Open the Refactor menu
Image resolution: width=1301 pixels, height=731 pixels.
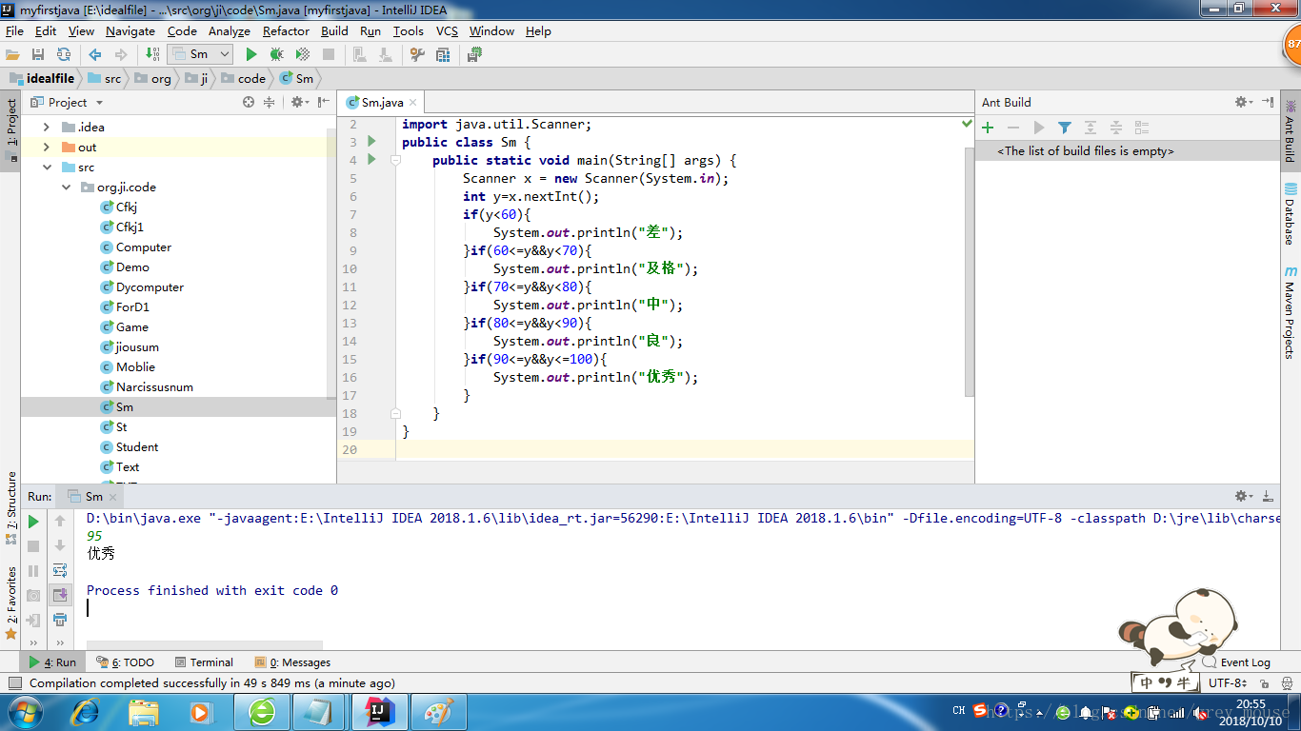click(286, 30)
